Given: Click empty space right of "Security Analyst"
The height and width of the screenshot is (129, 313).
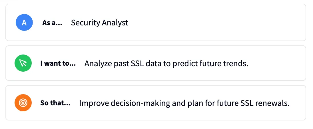Looking at the screenshot, I should click(214, 23).
